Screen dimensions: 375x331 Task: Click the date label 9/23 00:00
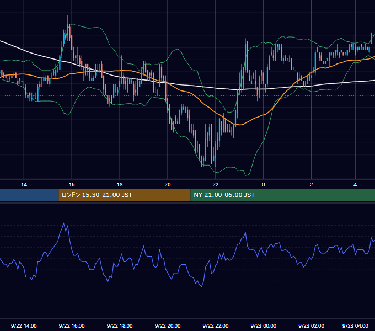click(x=263, y=325)
